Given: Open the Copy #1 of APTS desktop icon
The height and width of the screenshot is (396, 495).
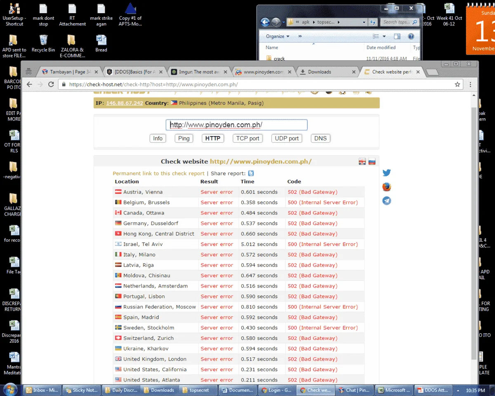Looking at the screenshot, I should 130,15.
